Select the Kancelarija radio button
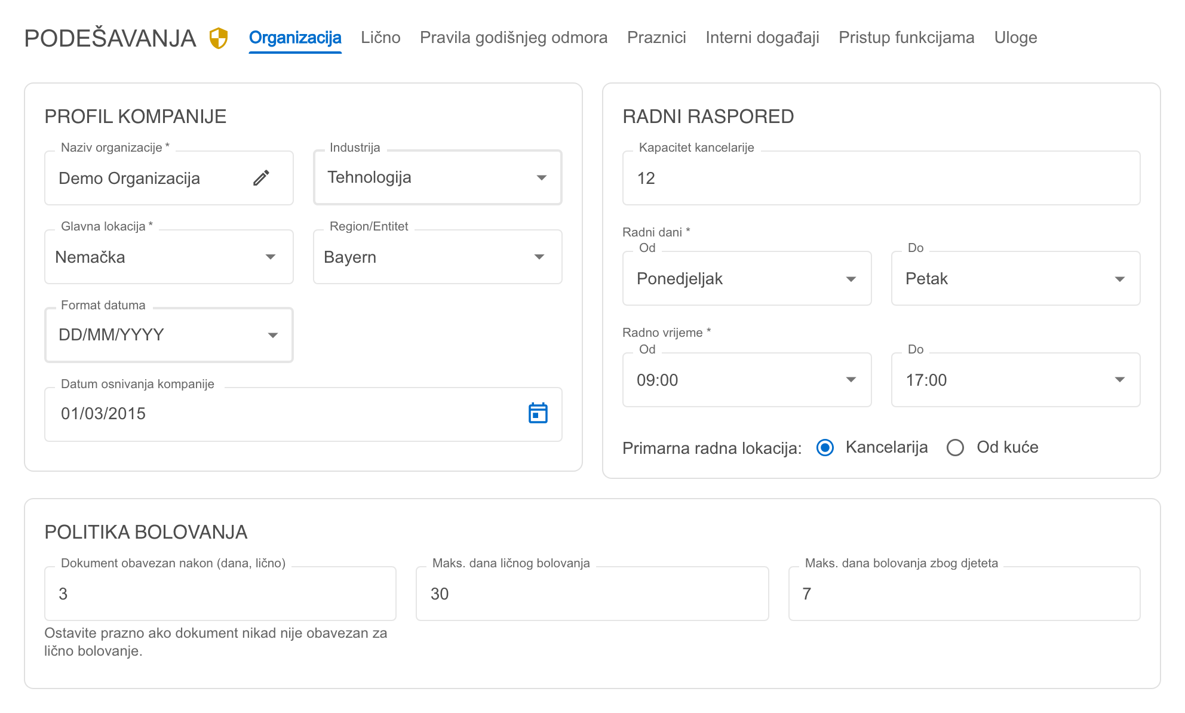The width and height of the screenshot is (1185, 713). 825,447
